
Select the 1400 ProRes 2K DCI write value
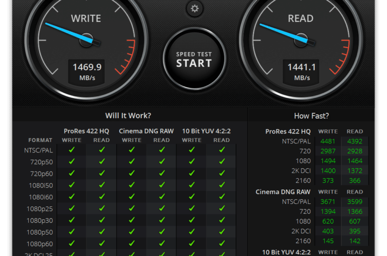coord(328,171)
